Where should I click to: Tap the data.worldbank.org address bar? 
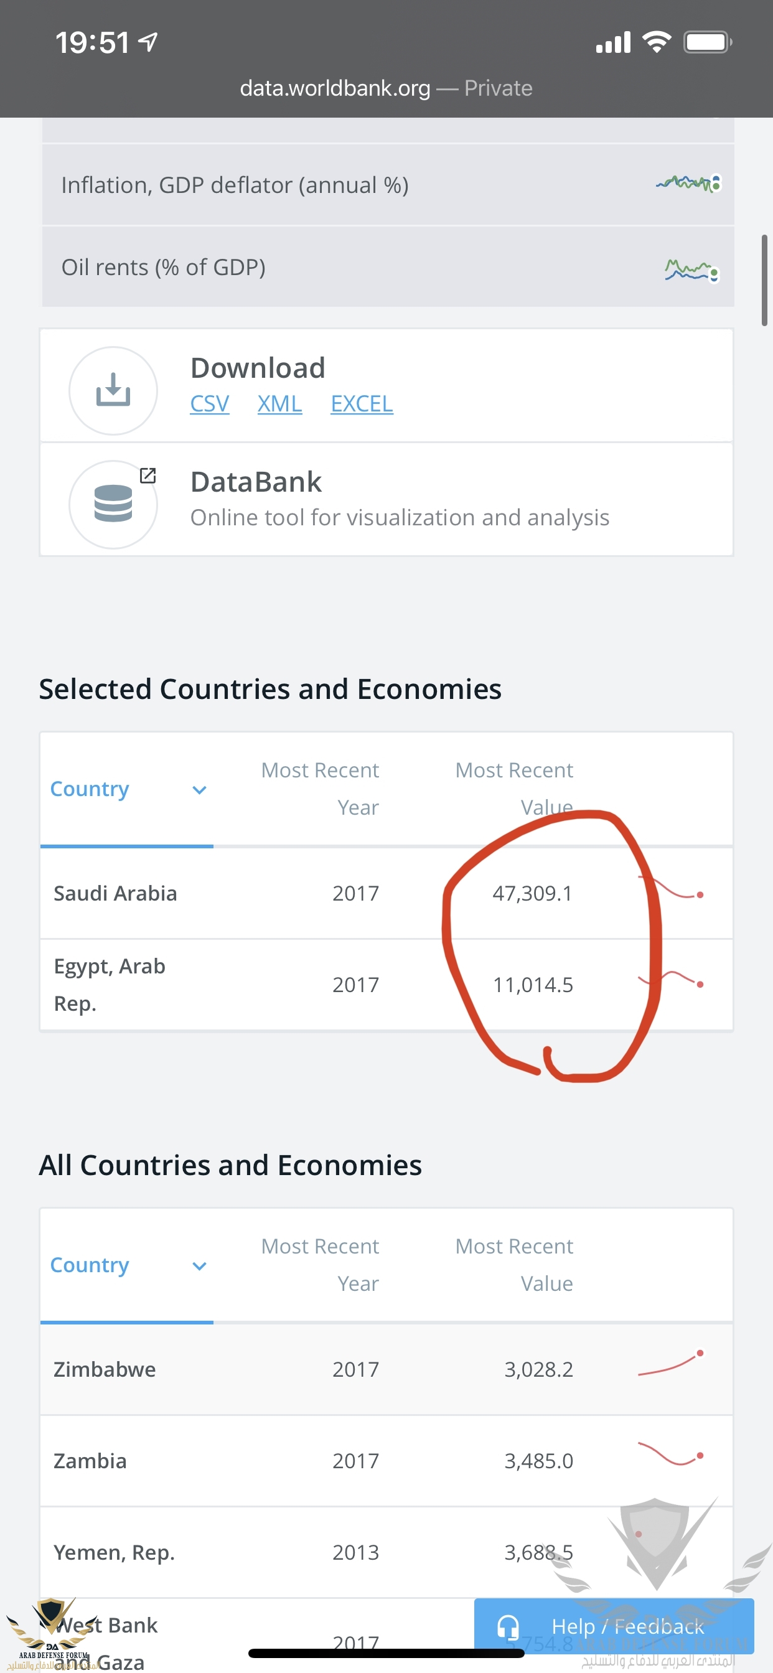pyautogui.click(x=386, y=88)
